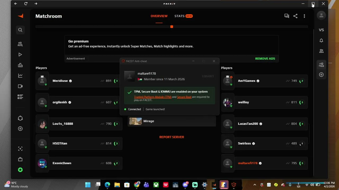This screenshot has width=339, height=190.
Task: Open the shop bag sidebar icon
Action: [x=20, y=159]
